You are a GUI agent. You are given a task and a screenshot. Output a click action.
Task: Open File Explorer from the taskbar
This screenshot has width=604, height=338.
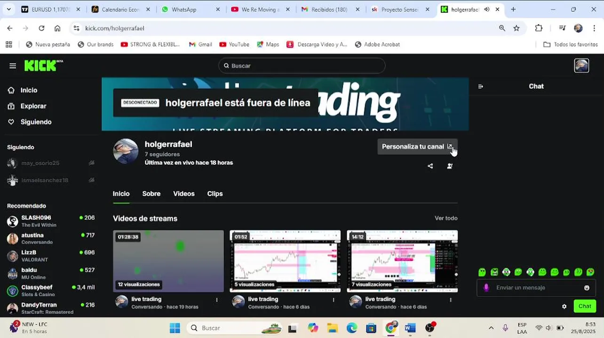332,328
